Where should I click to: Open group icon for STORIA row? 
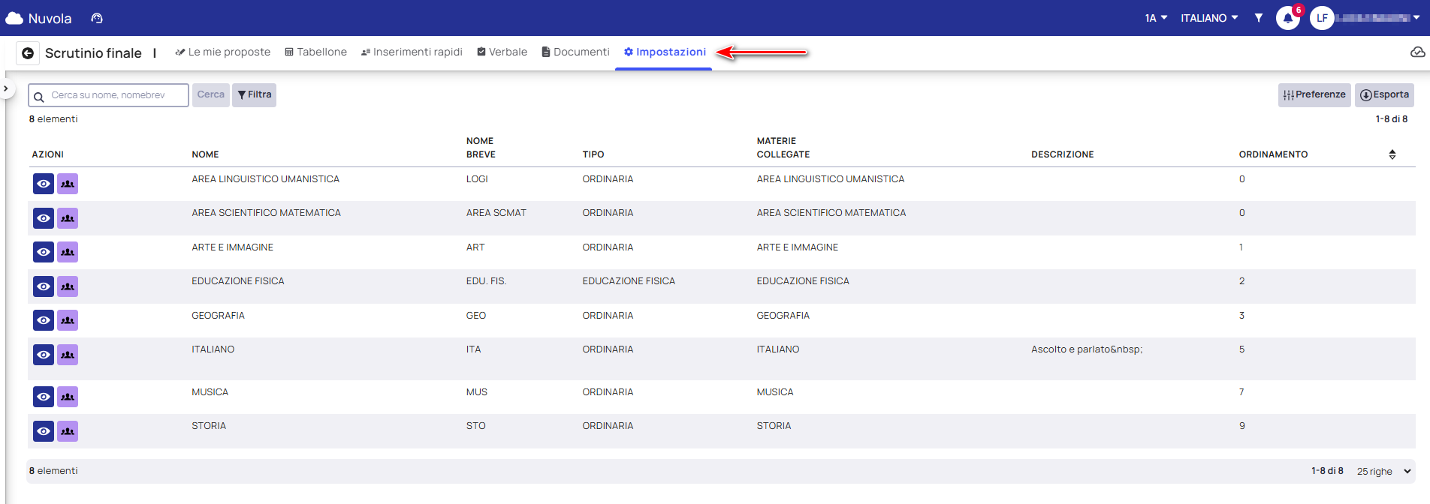pos(68,431)
